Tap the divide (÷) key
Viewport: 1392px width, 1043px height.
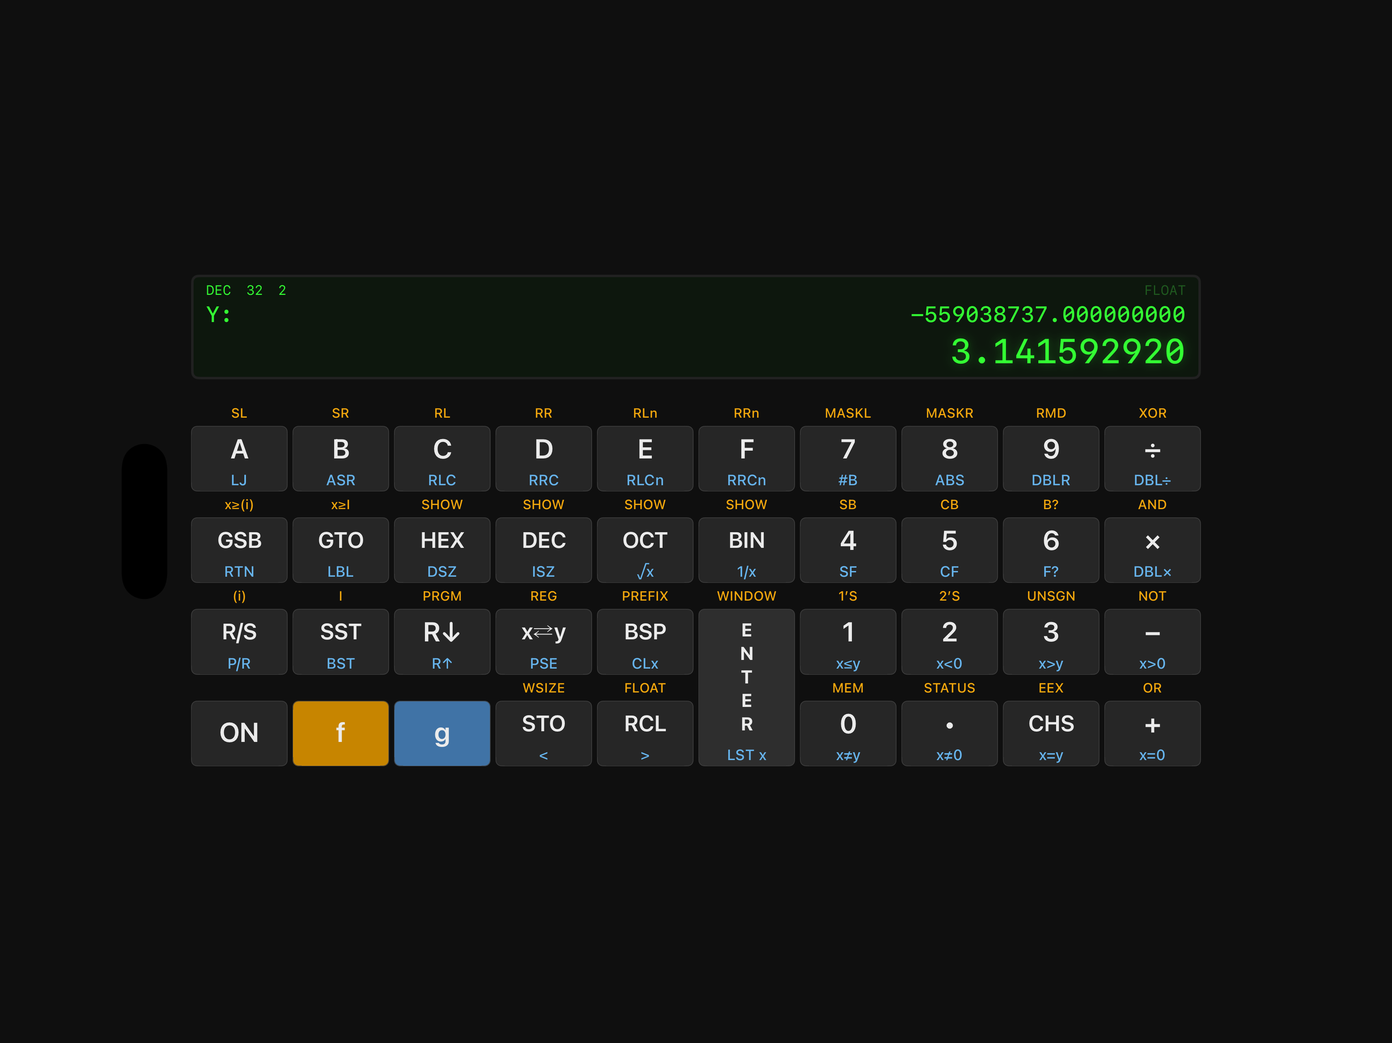coord(1152,458)
